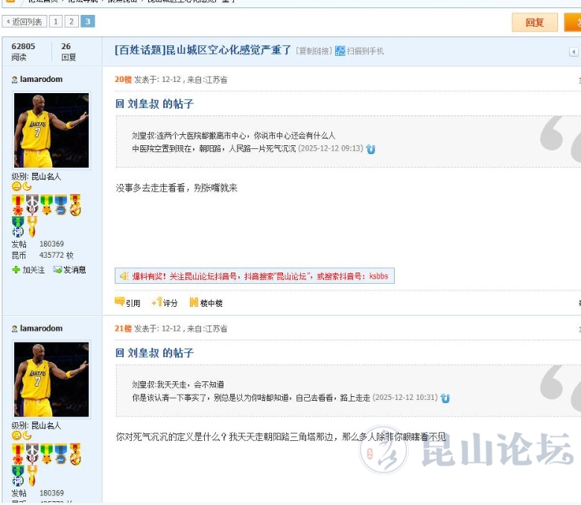
Task: Click 引用 to quote post 20
Action: point(127,303)
